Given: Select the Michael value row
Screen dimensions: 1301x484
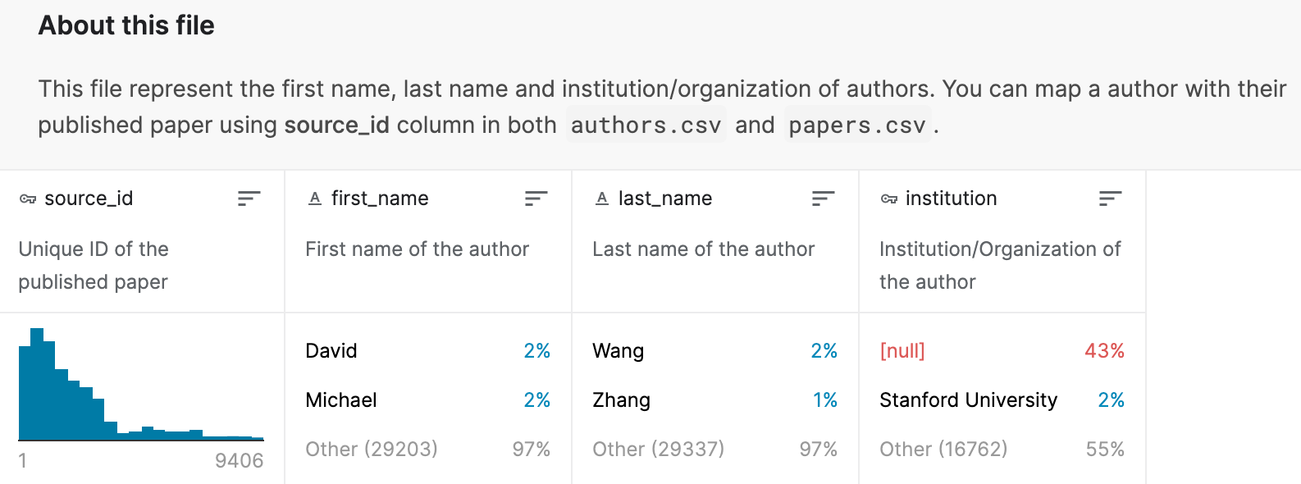Looking at the screenshot, I should pyautogui.click(x=427, y=400).
